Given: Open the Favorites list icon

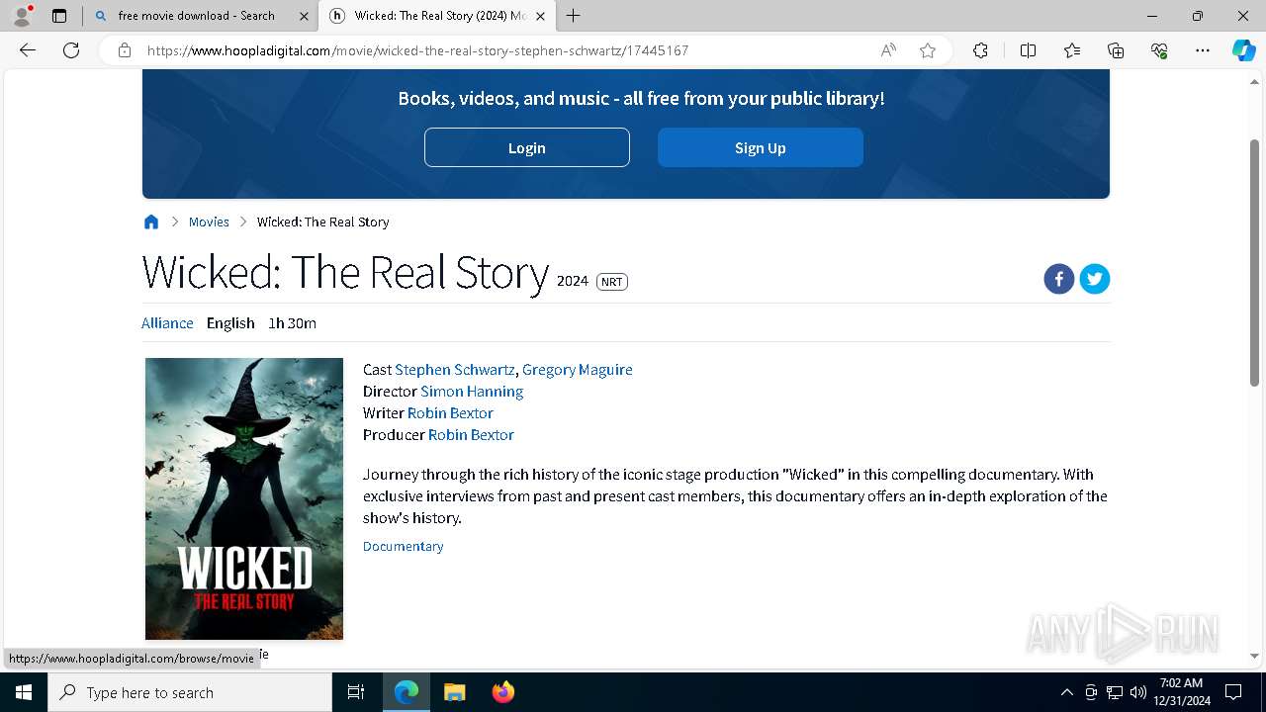Looking at the screenshot, I should tap(1072, 50).
